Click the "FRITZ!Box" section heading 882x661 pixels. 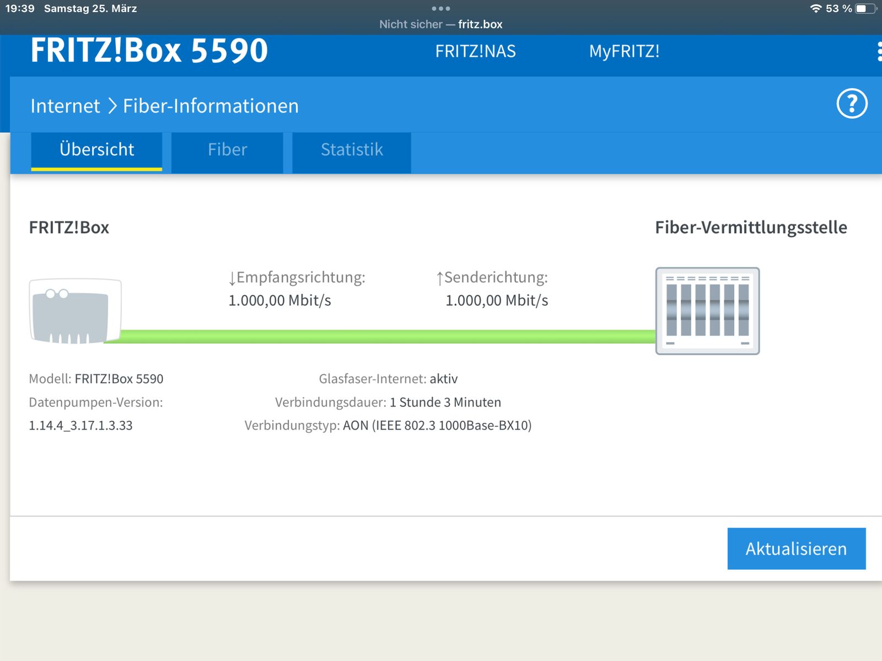(x=69, y=227)
